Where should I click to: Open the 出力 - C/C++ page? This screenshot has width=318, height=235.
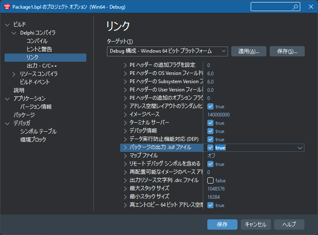tap(42, 66)
